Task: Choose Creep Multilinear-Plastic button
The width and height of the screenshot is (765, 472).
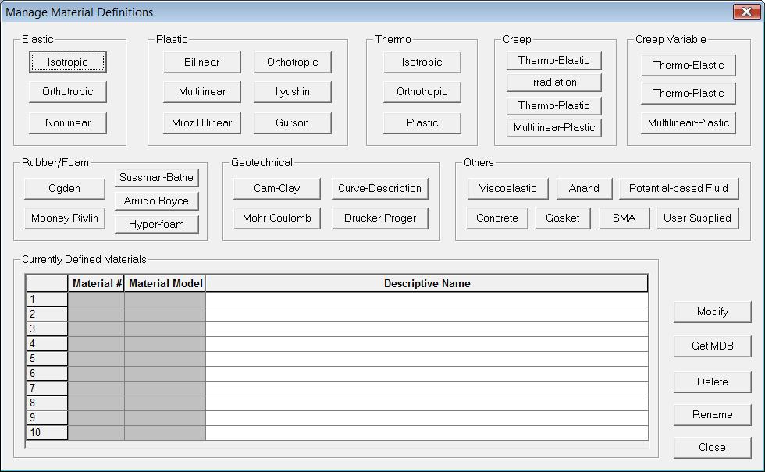Action: coord(553,127)
